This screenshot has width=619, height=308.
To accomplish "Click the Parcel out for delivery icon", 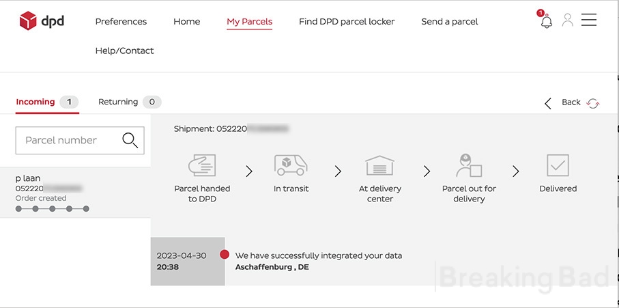I will click(x=469, y=165).
